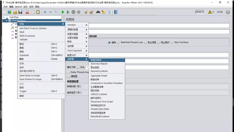
Task: Check the 永远 loop checkbox
Action: [x=78, y=67]
